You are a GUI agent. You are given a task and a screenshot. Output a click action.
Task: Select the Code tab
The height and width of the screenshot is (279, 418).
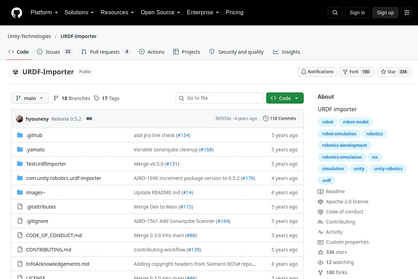(x=18, y=52)
